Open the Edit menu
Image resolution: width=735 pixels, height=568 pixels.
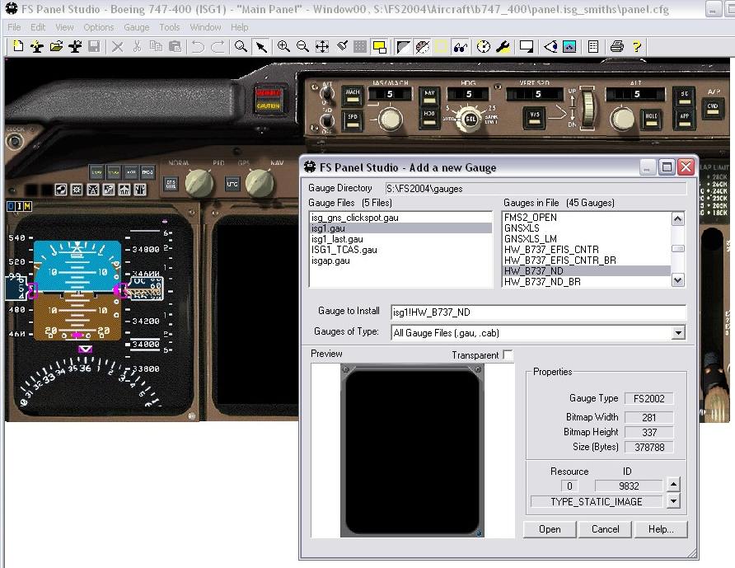click(38, 27)
